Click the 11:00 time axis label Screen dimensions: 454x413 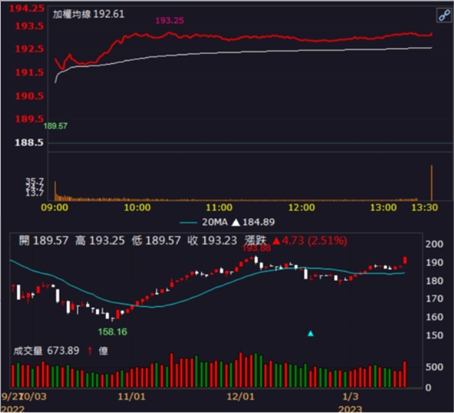[219, 208]
